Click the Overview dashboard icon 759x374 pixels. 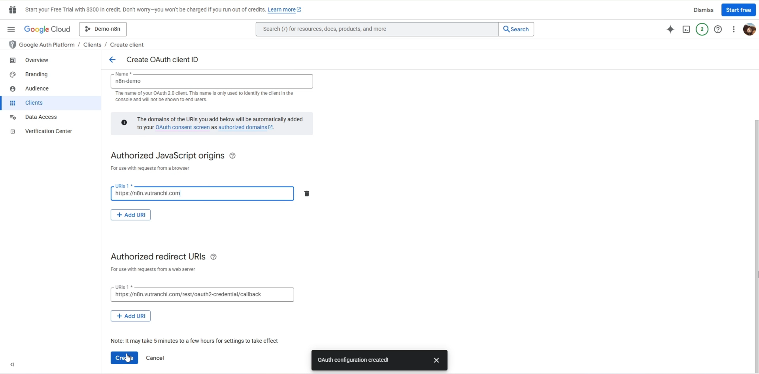(x=13, y=60)
